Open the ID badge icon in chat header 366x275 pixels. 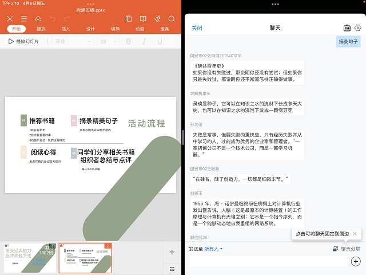347,28
